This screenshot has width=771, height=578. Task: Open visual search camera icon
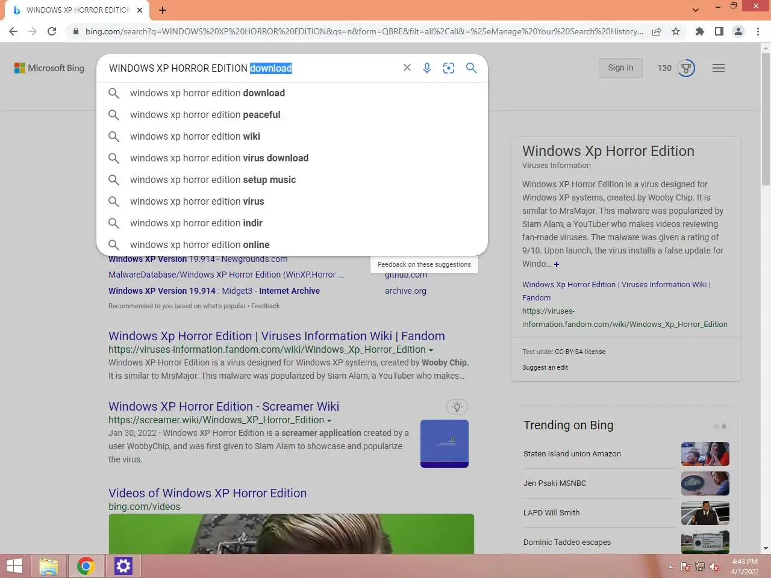[x=449, y=68]
